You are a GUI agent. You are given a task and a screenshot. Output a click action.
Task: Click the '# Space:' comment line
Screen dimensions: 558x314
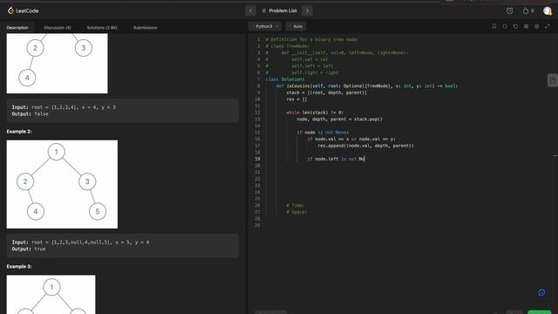click(x=296, y=212)
